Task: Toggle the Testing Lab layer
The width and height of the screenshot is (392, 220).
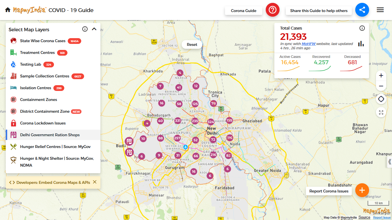Action: (53, 65)
